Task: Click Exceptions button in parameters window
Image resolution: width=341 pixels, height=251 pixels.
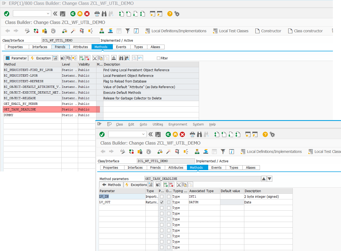Action: tap(136, 185)
